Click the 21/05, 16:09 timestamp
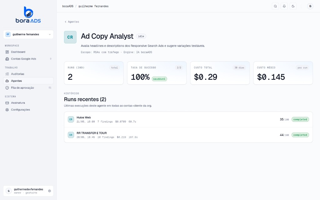This screenshot has width=320, height=200. click(86, 122)
